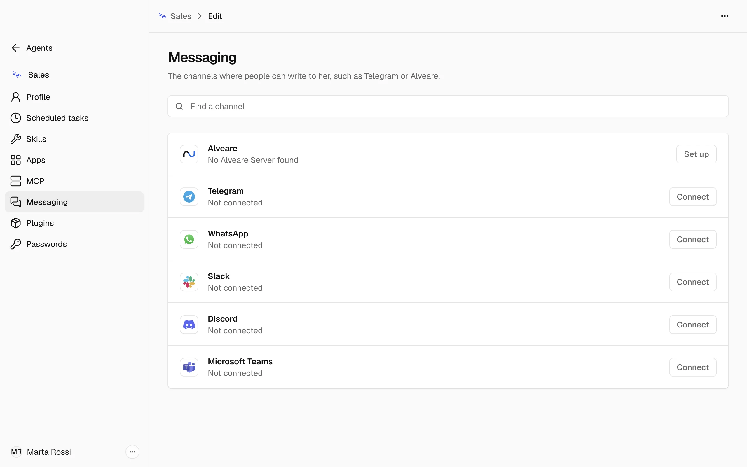Connect the WhatsApp channel

[693, 239]
